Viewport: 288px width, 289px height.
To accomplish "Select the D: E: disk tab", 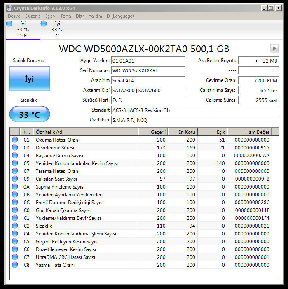I will (23, 30).
